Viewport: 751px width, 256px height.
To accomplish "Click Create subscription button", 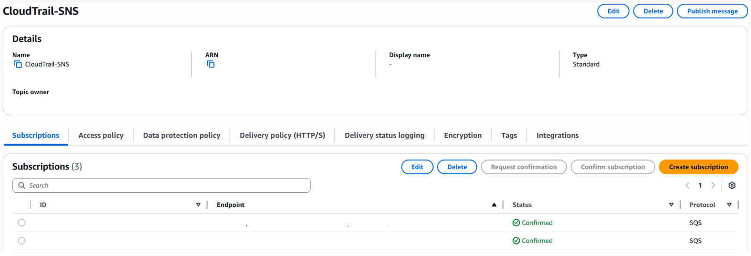I will coord(699,167).
